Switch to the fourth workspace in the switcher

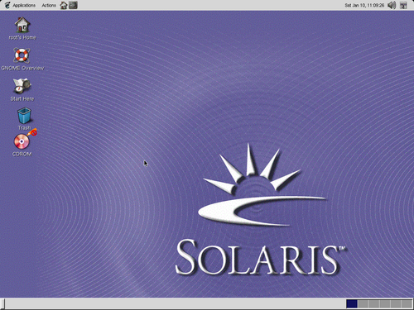[x=385, y=304]
